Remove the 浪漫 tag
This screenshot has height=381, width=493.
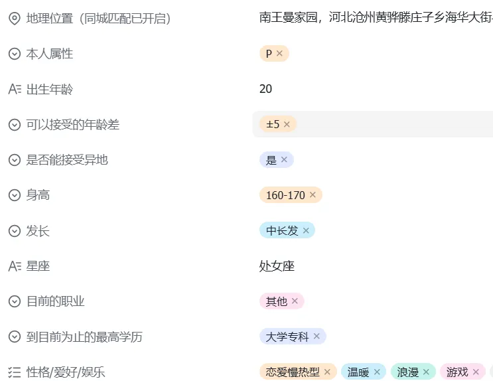pyautogui.click(x=426, y=372)
